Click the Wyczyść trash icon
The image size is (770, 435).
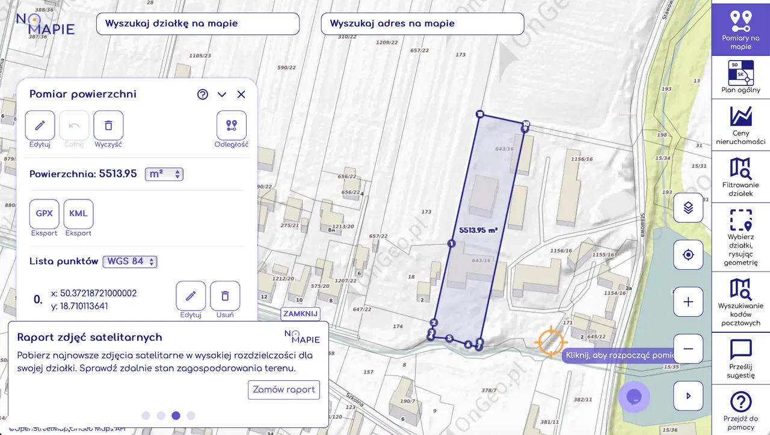click(108, 126)
